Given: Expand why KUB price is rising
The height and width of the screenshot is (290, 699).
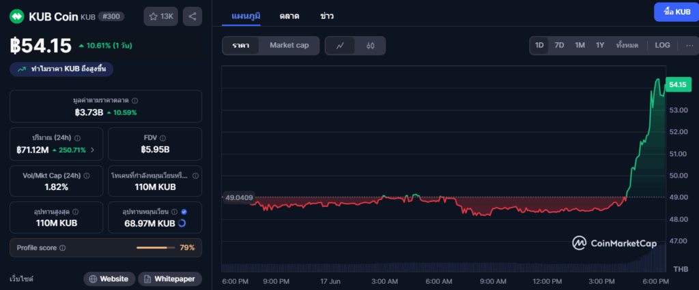Looking at the screenshot, I should [x=61, y=69].
